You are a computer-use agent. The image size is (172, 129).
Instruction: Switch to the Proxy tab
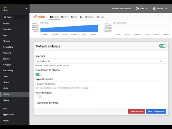65,17
